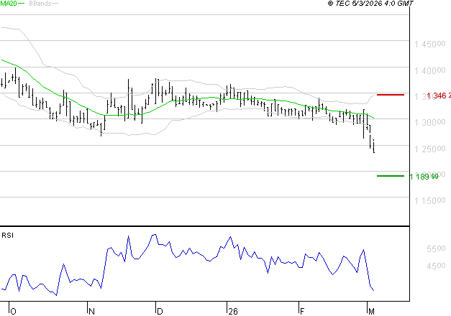Select the November 'N' time axis marker
Screen dimensions: 451x316
pos(91,311)
